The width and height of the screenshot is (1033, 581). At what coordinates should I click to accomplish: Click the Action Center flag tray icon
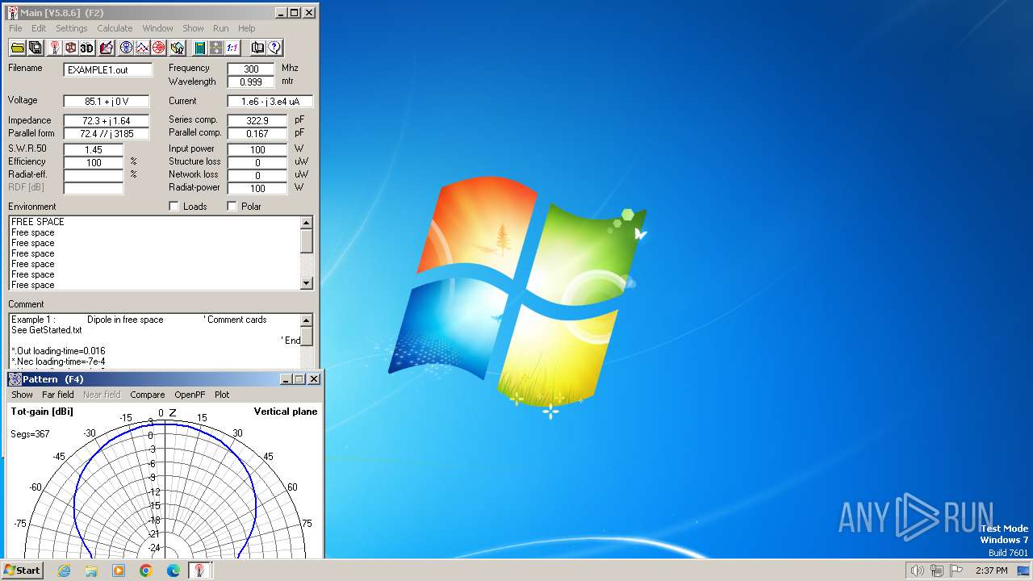click(956, 571)
